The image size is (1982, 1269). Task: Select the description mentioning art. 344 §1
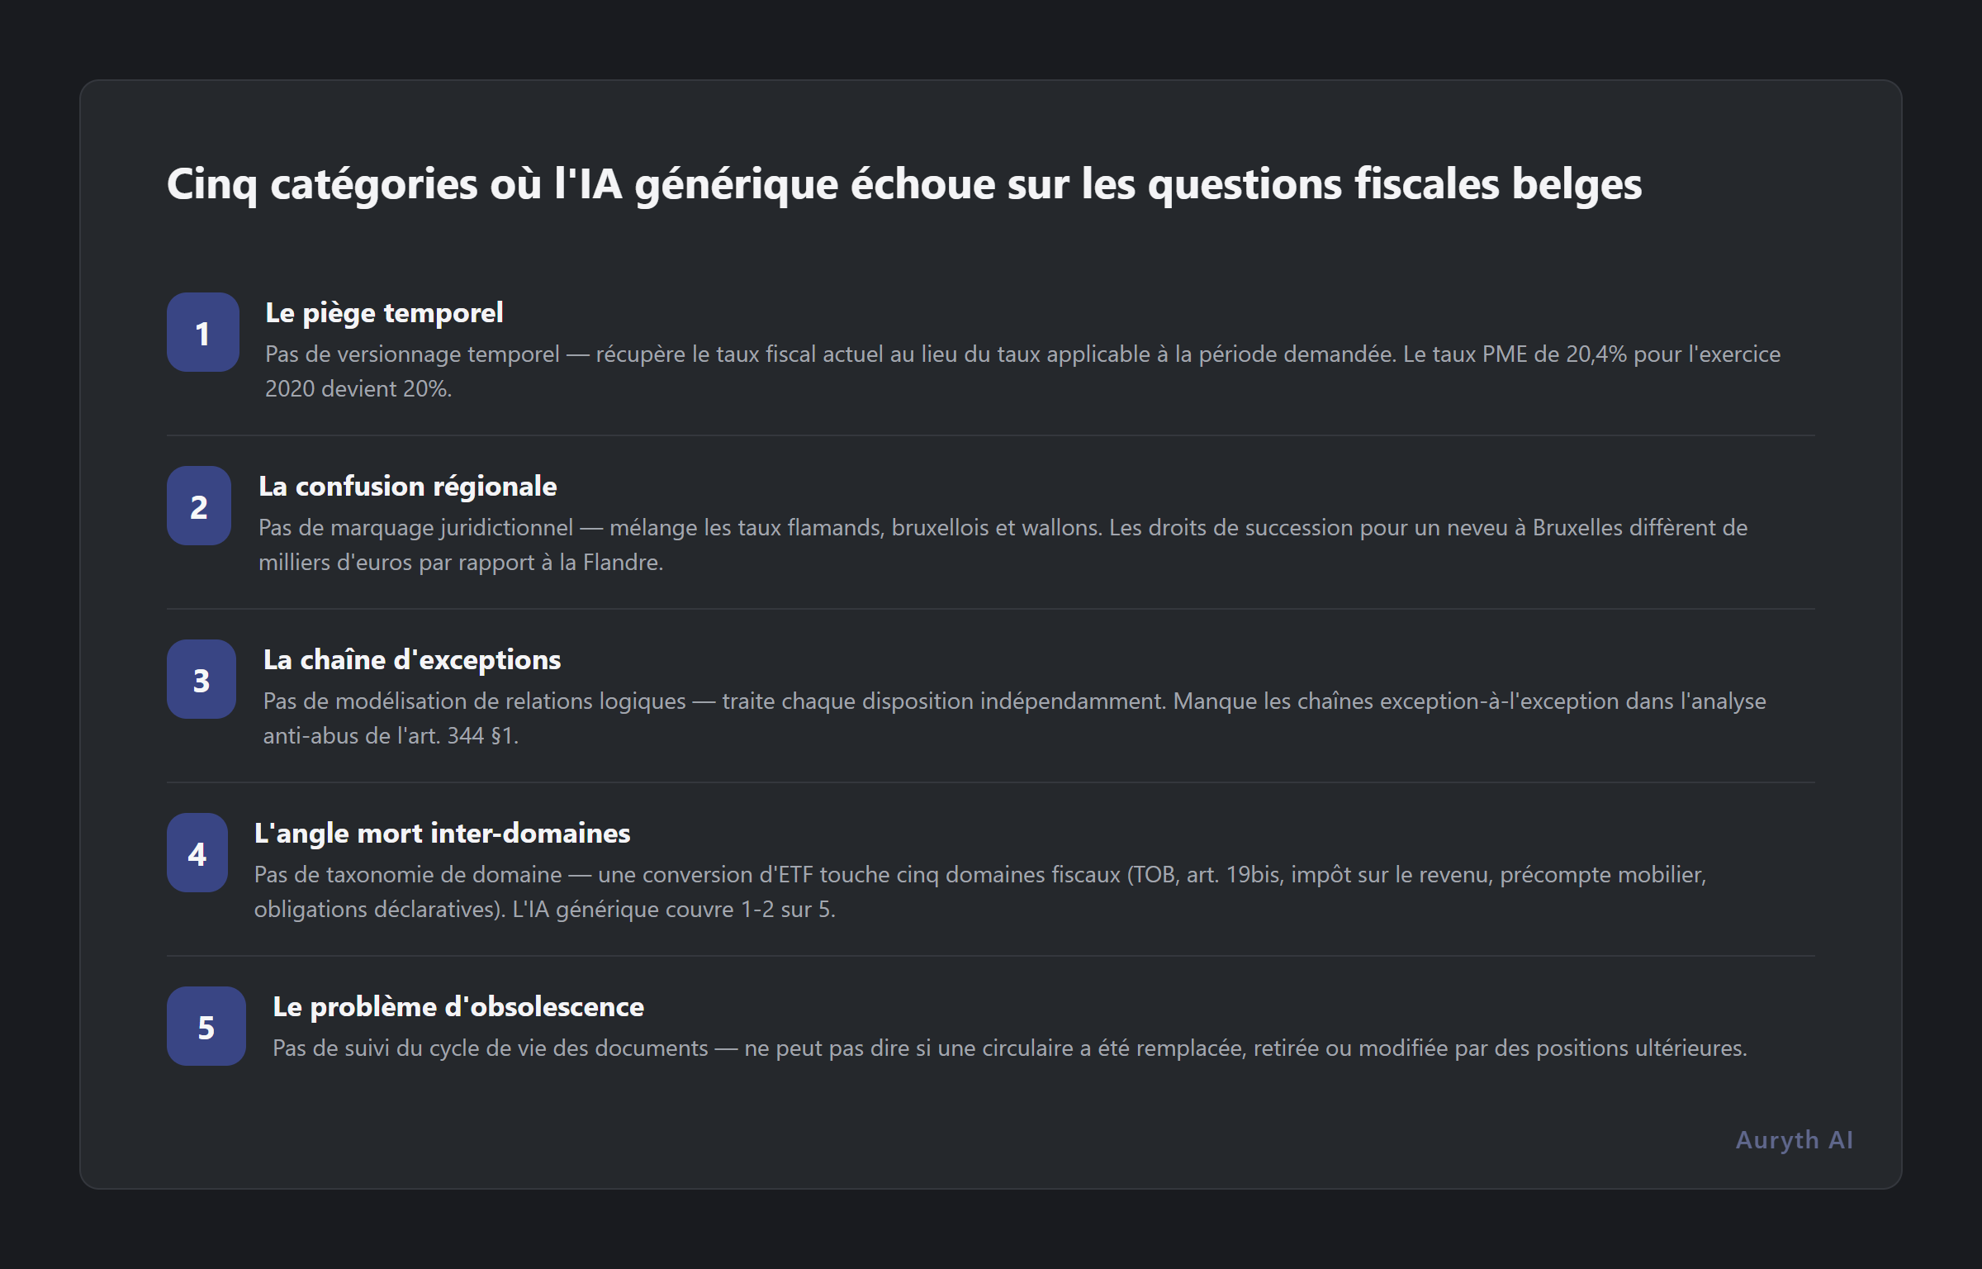coord(1014,718)
